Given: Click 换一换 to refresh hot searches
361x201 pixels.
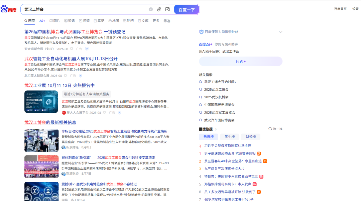Looking at the screenshot, I should tap(275, 129).
